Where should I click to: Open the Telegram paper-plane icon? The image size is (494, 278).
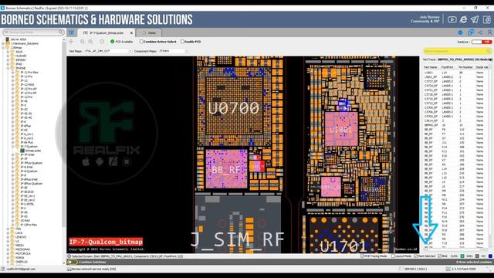tap(475, 19)
